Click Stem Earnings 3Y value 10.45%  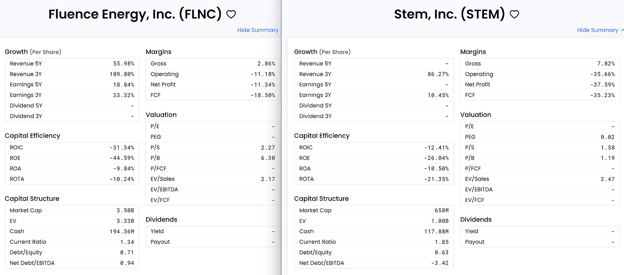438,95
